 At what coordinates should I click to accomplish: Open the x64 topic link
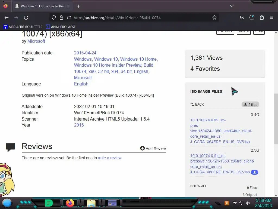coord(115,72)
